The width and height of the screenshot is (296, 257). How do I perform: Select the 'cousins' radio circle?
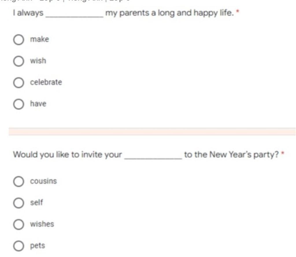tap(18, 182)
